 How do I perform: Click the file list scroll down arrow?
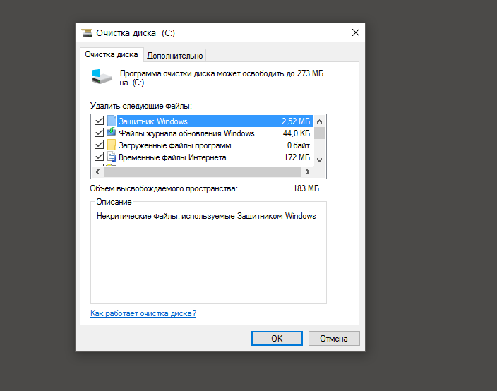320,160
